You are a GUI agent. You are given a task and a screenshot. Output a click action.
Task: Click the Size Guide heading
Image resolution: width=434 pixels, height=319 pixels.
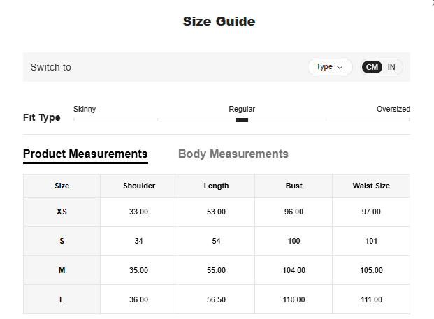point(219,22)
